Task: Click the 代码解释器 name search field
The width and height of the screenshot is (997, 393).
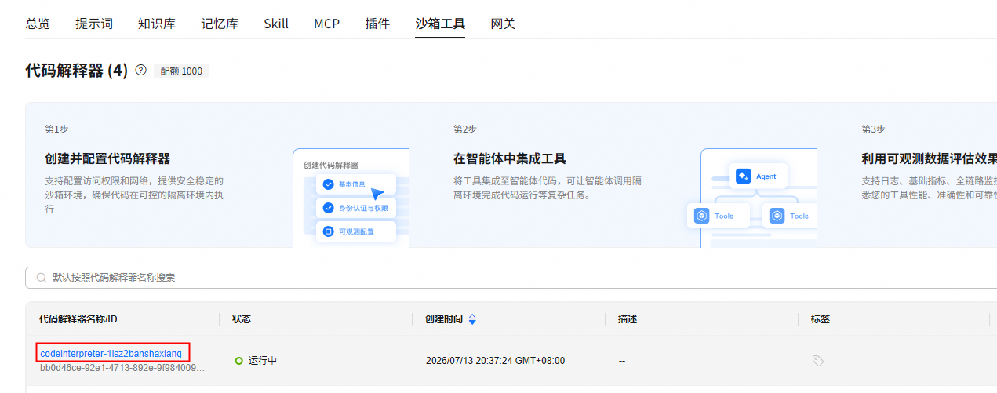Action: tap(511, 278)
